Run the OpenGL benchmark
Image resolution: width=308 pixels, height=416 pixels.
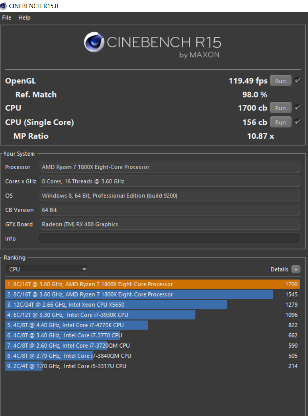[281, 81]
